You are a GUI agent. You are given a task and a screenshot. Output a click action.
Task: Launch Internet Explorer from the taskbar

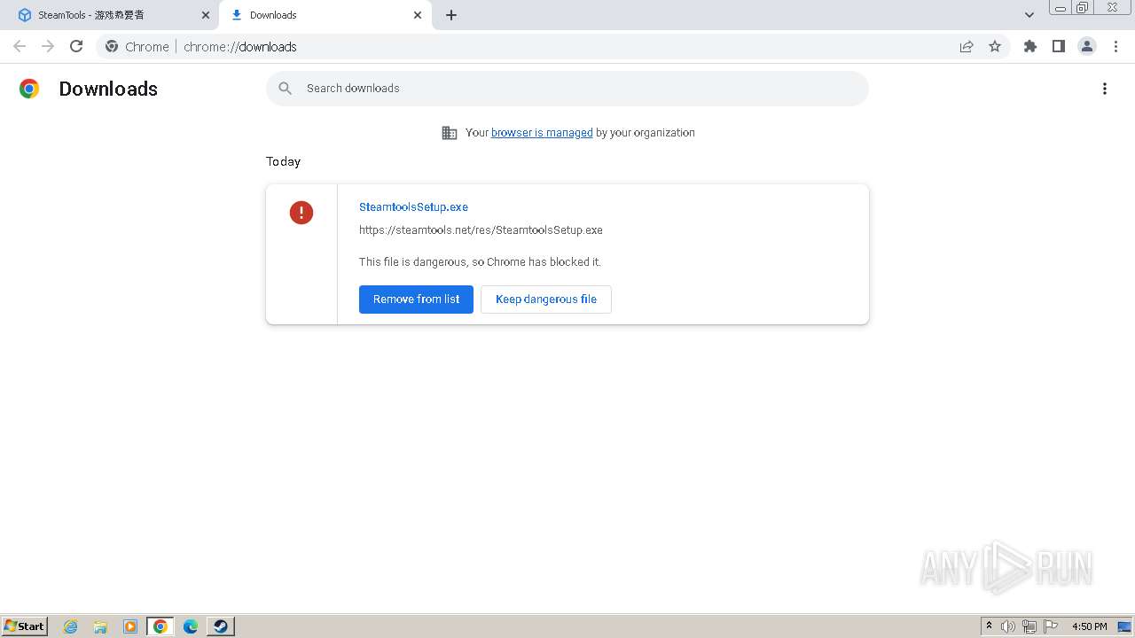tap(71, 626)
